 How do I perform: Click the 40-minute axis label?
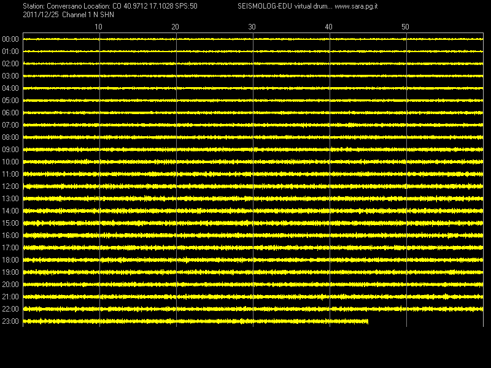[x=328, y=27]
